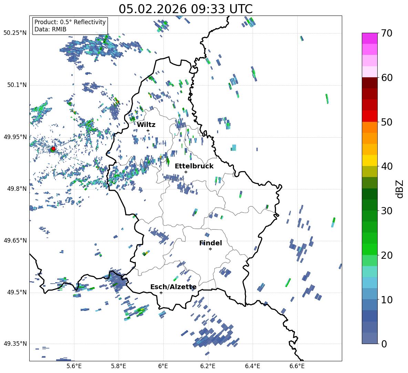408x373 pixels.
Task: Click the red radar site marker
Action: pyautogui.click(x=53, y=149)
